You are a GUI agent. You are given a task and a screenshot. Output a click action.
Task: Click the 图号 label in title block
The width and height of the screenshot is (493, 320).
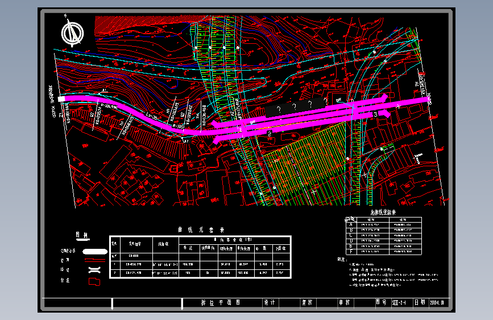point(381,302)
